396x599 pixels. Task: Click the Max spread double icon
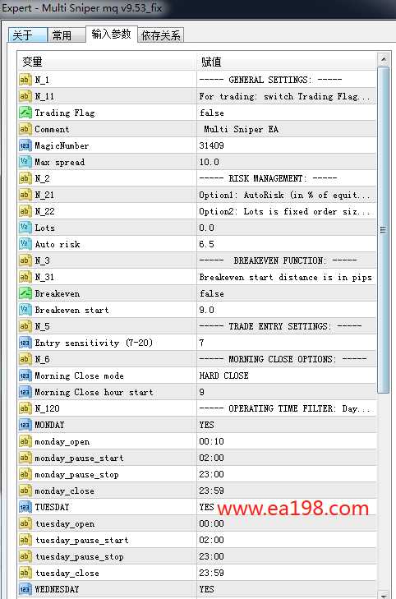[x=25, y=162]
